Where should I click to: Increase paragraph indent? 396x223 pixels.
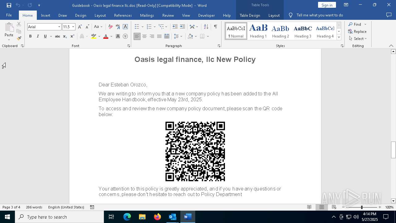pos(183,27)
